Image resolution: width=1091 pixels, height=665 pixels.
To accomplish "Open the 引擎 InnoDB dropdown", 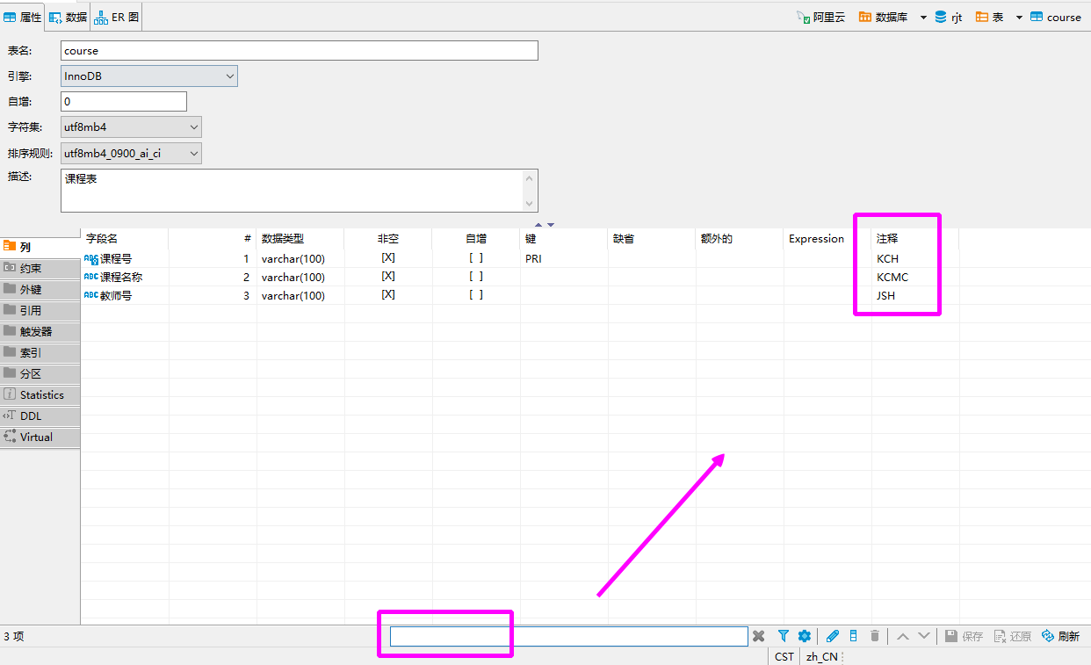I will [149, 76].
